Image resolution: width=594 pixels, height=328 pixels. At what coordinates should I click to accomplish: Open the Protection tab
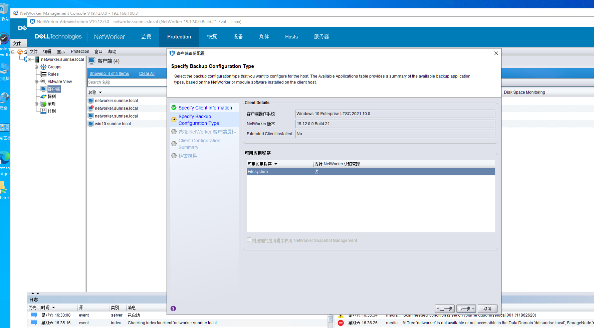pyautogui.click(x=179, y=37)
